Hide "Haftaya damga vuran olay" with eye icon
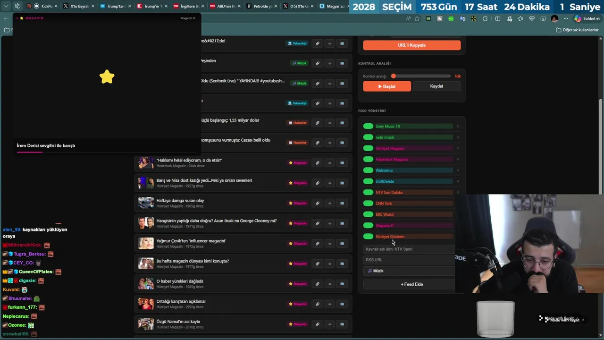Screen dimensions: 604x340 pos(330,203)
